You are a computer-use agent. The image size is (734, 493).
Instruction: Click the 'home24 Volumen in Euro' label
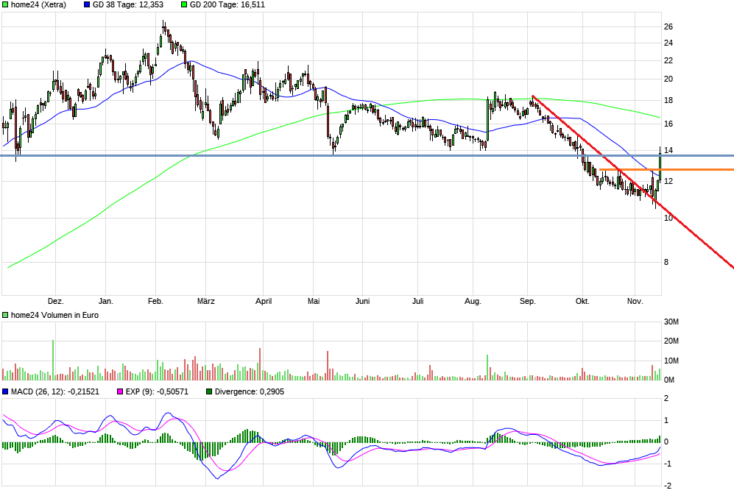click(54, 315)
